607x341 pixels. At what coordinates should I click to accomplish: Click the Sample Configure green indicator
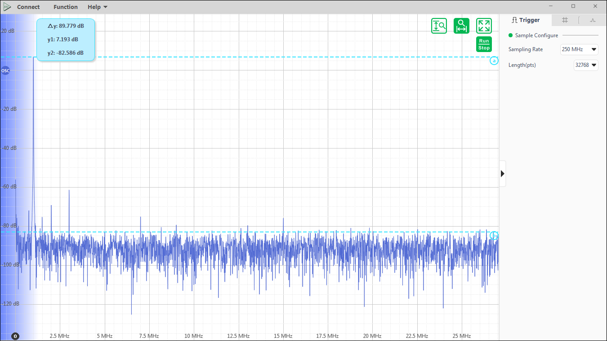click(510, 35)
